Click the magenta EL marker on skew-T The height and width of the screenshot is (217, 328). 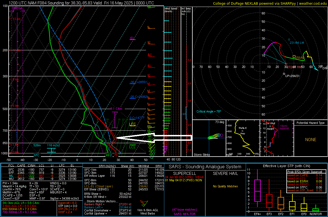point(132,39)
